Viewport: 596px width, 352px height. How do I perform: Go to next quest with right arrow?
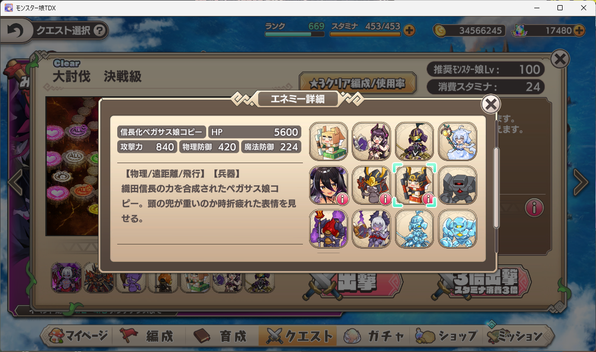pyautogui.click(x=581, y=183)
